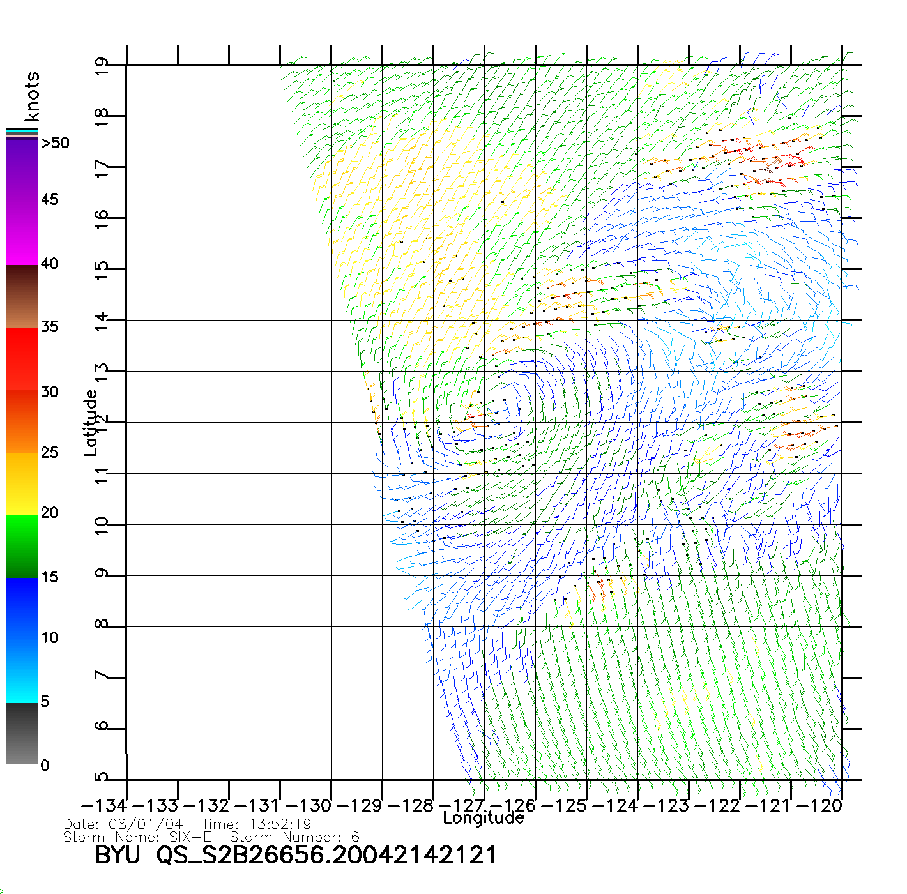Click the red 30-35 knots color band
907x894 pixels.
pos(22,359)
